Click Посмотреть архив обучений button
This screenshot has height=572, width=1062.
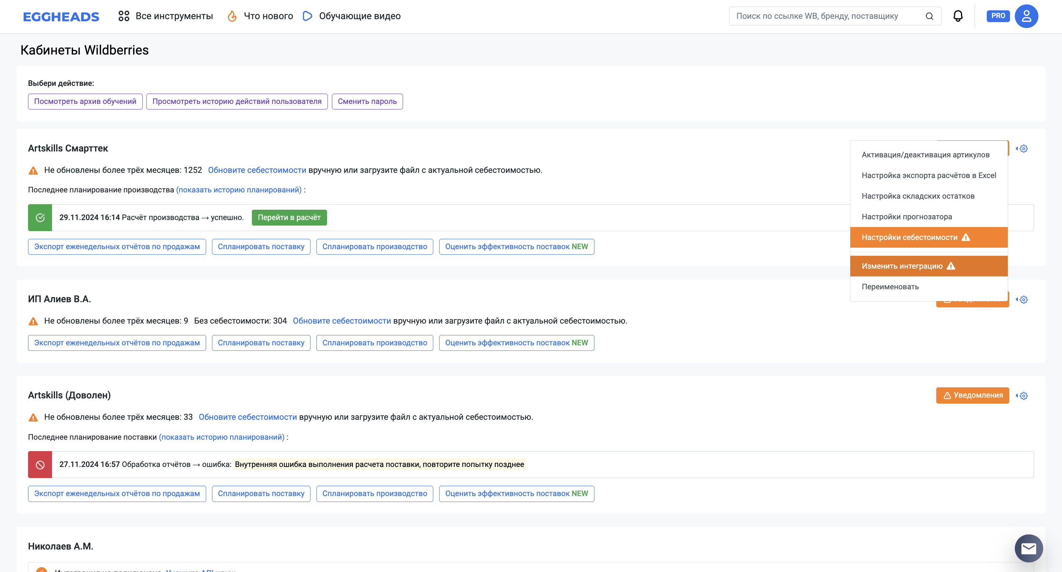click(85, 101)
